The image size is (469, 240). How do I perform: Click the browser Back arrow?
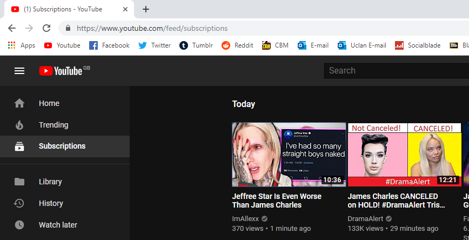click(x=12, y=28)
